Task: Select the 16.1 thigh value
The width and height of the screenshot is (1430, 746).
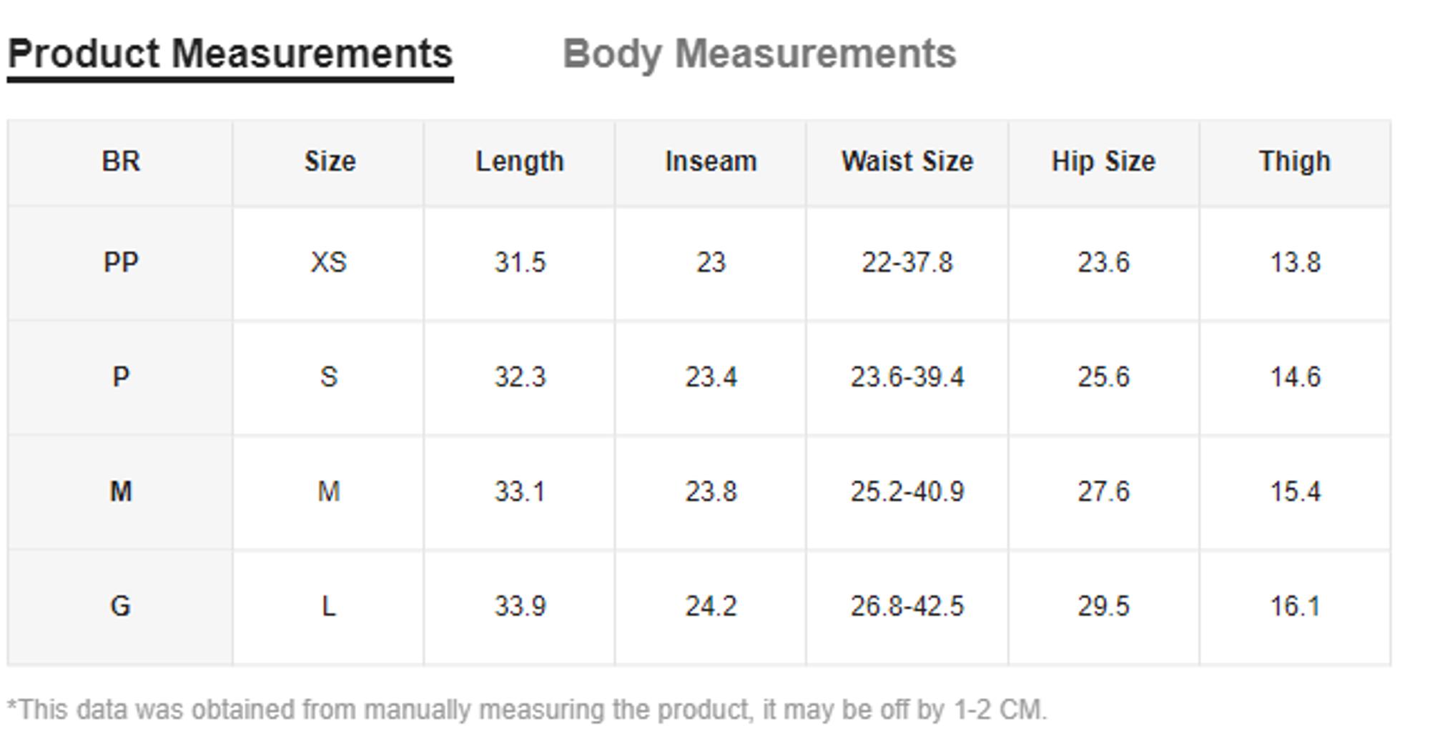Action: 1295,607
